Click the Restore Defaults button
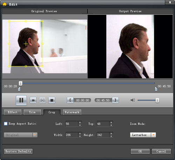The height and width of the screenshot is (160, 175). [x=18, y=151]
